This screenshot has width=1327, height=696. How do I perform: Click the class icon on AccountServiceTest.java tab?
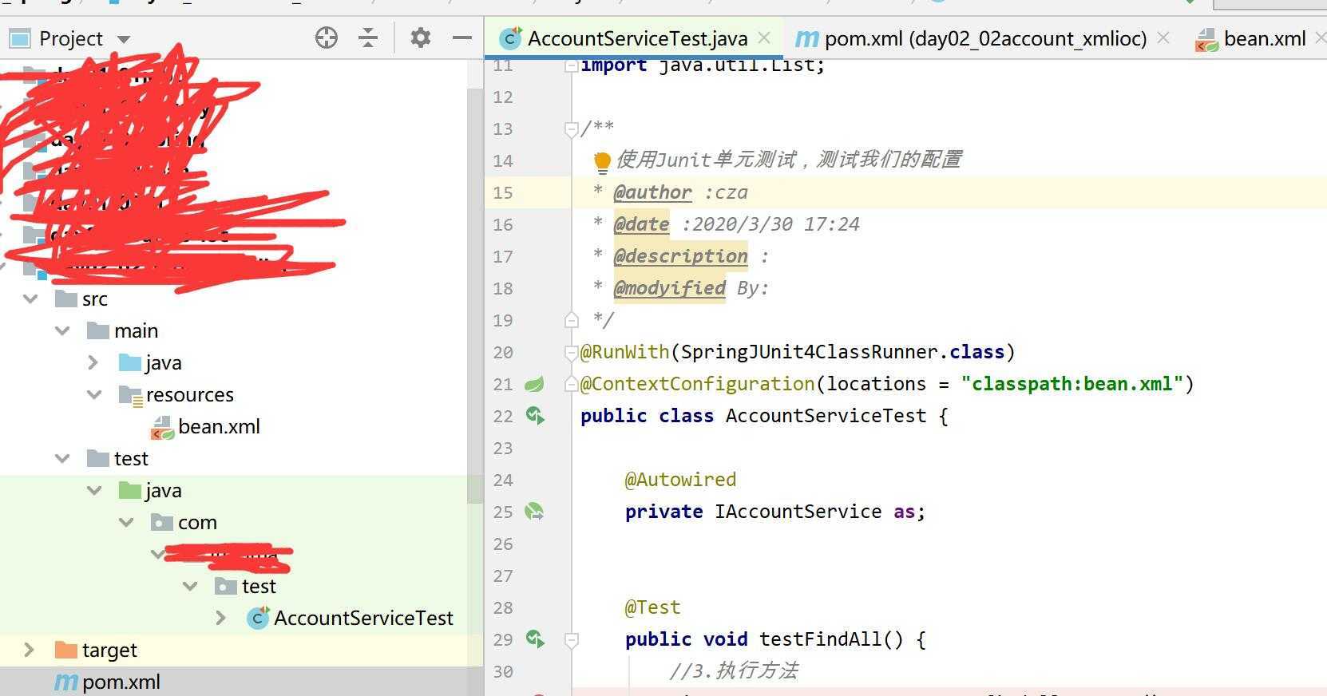click(510, 38)
